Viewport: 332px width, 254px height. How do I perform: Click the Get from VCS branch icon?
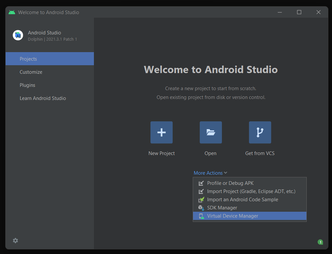(x=260, y=132)
